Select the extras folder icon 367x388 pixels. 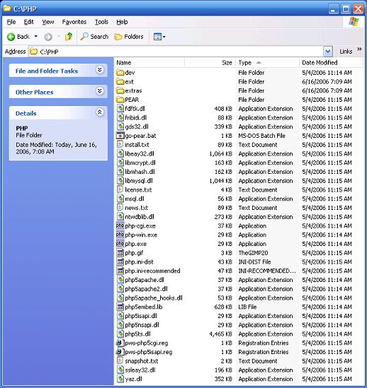(120, 90)
